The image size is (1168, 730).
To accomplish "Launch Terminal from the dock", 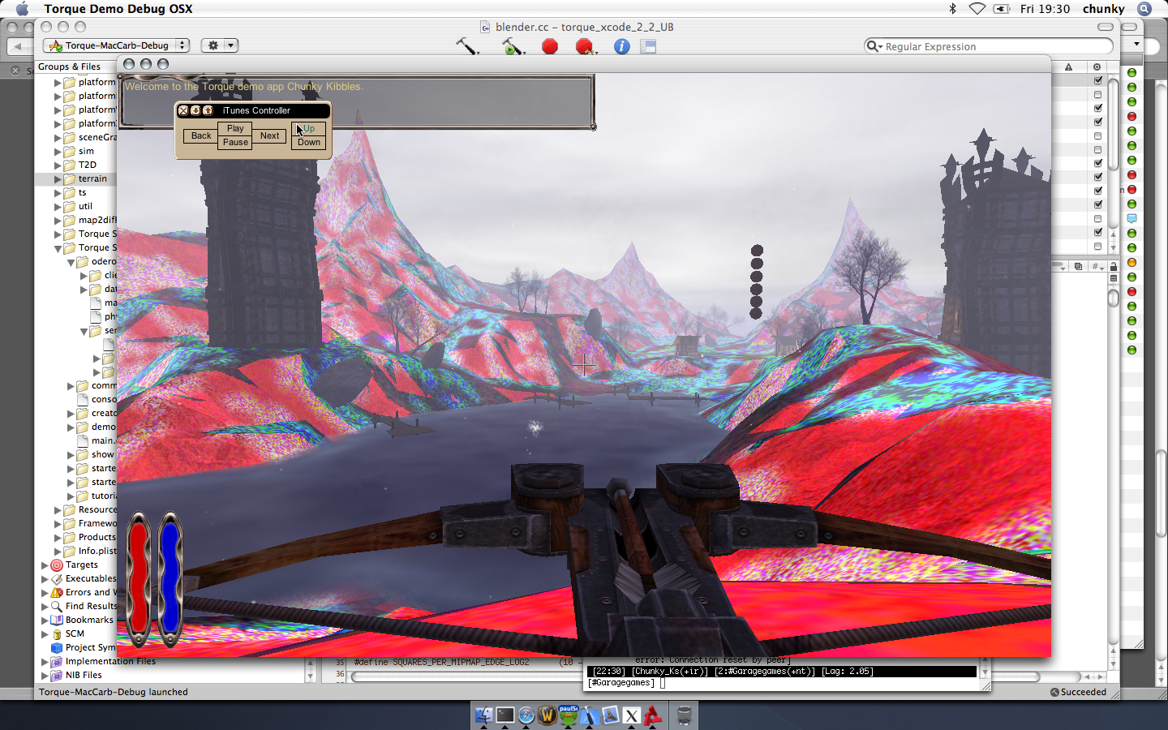I will [505, 715].
